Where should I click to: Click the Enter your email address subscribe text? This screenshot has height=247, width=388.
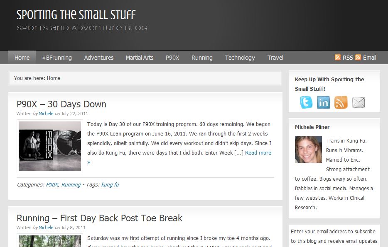(x=334, y=236)
